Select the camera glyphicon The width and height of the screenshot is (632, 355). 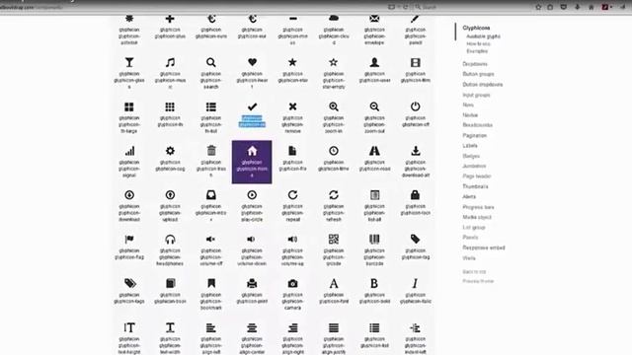tap(292, 284)
